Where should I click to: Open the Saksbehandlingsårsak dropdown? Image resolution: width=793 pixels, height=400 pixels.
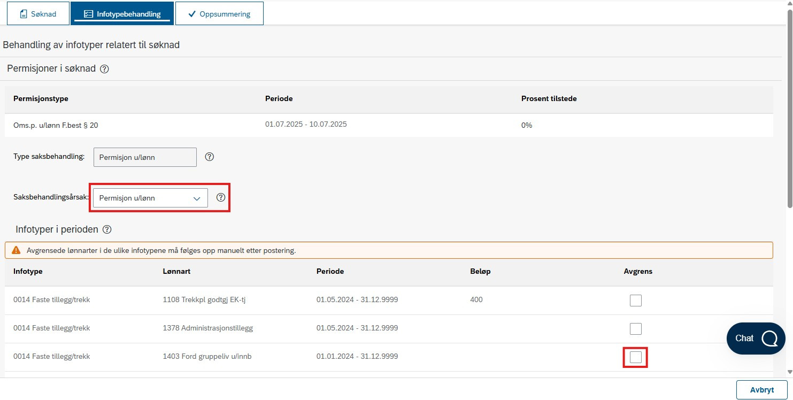[x=150, y=198]
